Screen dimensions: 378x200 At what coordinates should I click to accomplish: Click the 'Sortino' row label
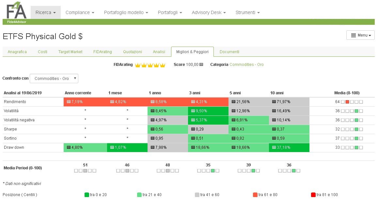pos(10,138)
